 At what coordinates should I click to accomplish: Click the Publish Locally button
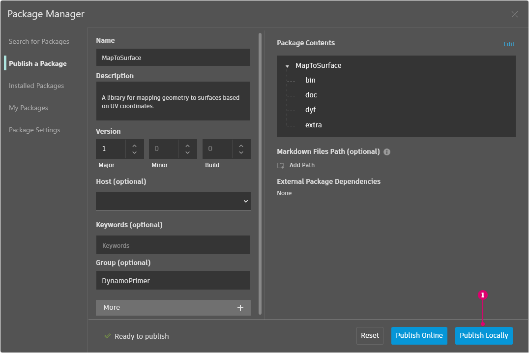click(x=484, y=336)
